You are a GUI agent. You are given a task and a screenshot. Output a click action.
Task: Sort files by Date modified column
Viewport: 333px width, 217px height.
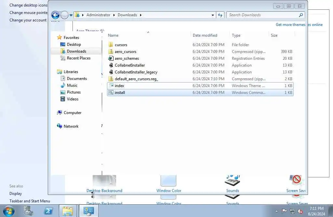click(x=205, y=35)
